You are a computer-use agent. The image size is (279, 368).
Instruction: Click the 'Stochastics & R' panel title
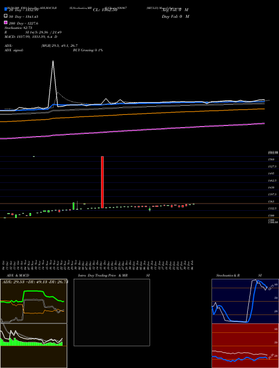[228, 275]
